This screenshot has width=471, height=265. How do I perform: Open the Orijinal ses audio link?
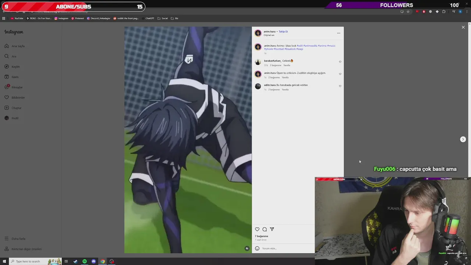tap(269, 35)
